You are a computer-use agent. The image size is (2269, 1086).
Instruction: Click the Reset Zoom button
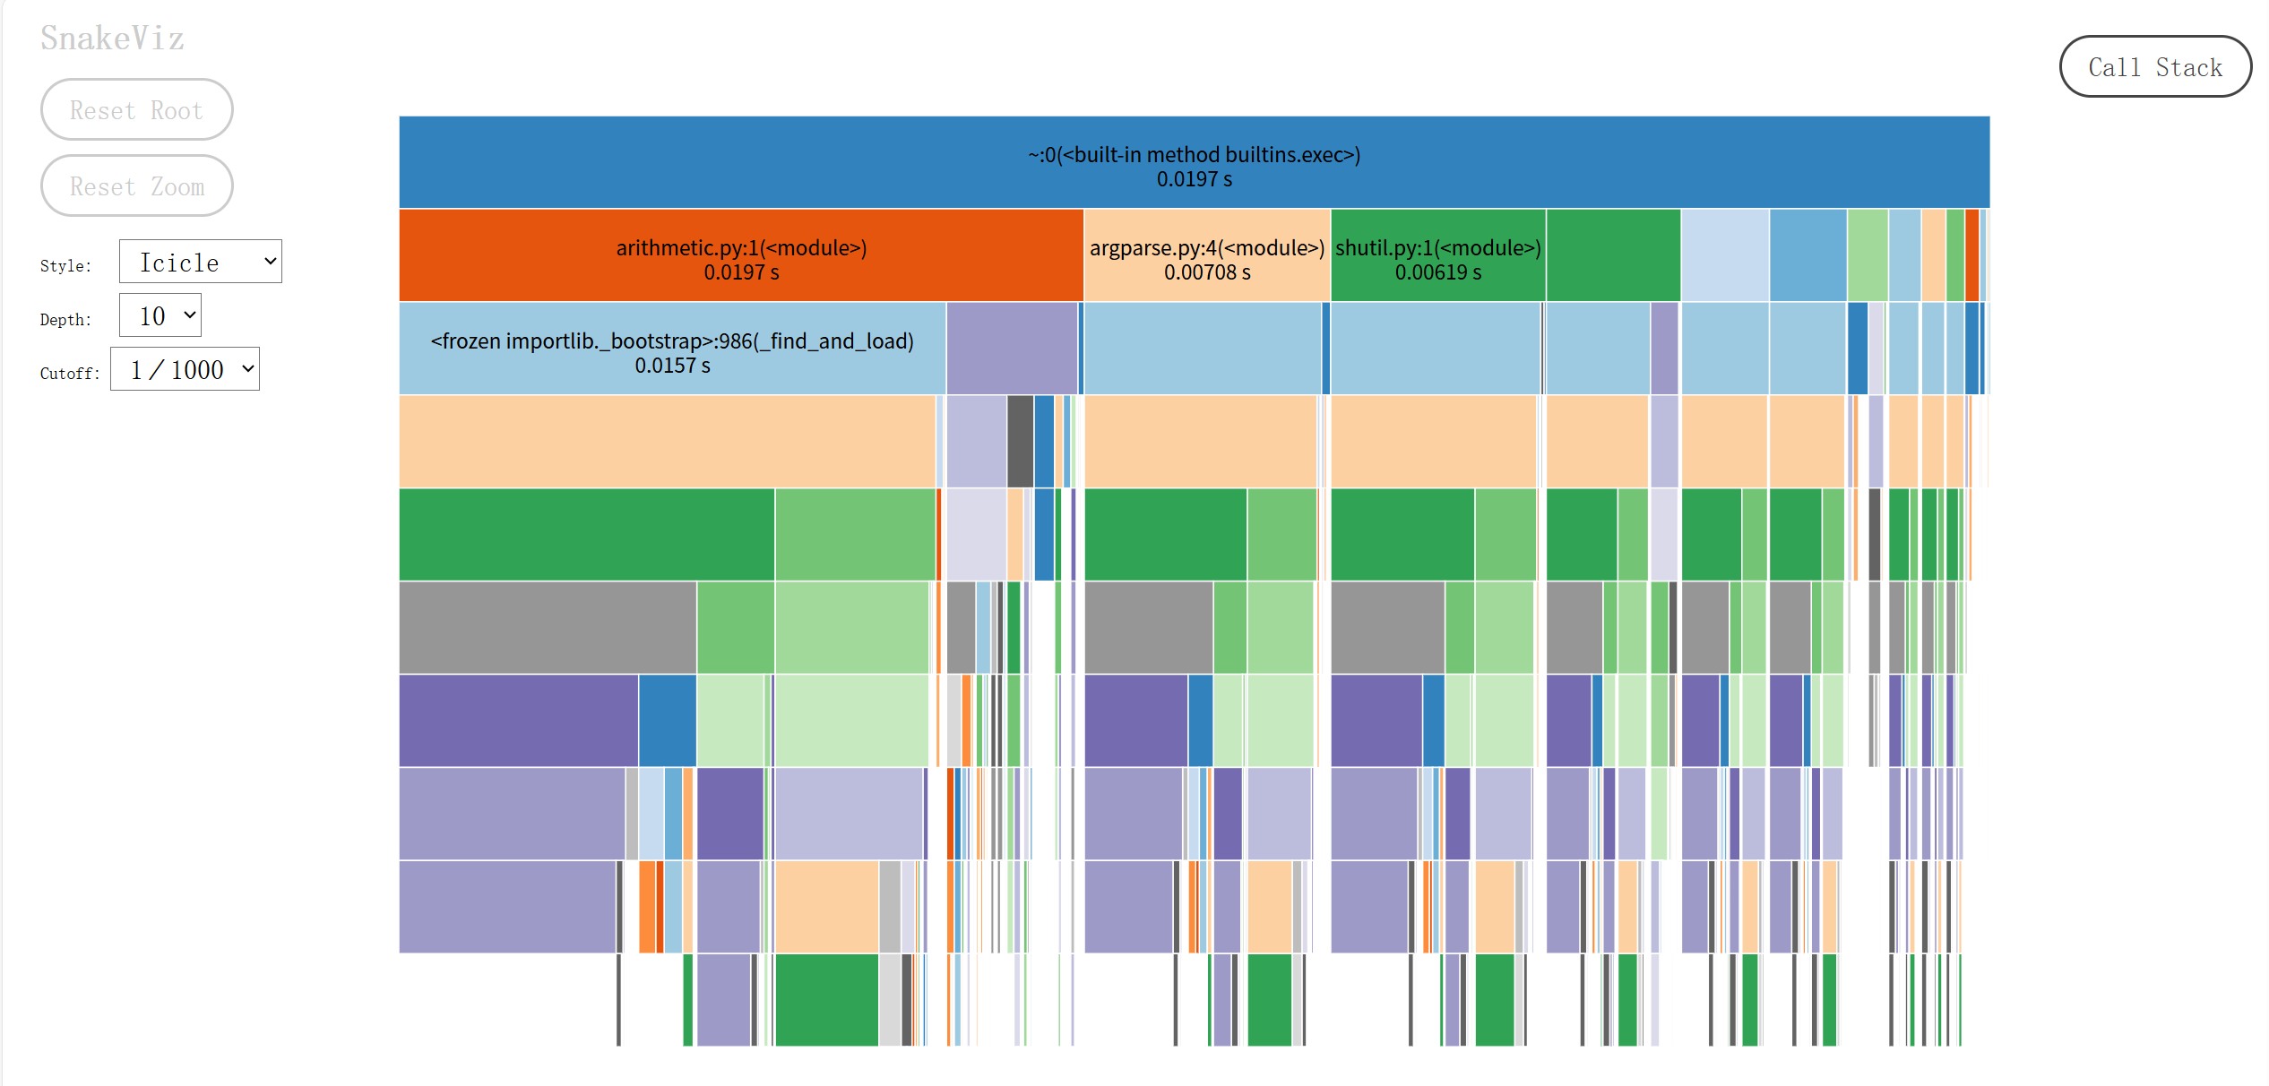136,185
